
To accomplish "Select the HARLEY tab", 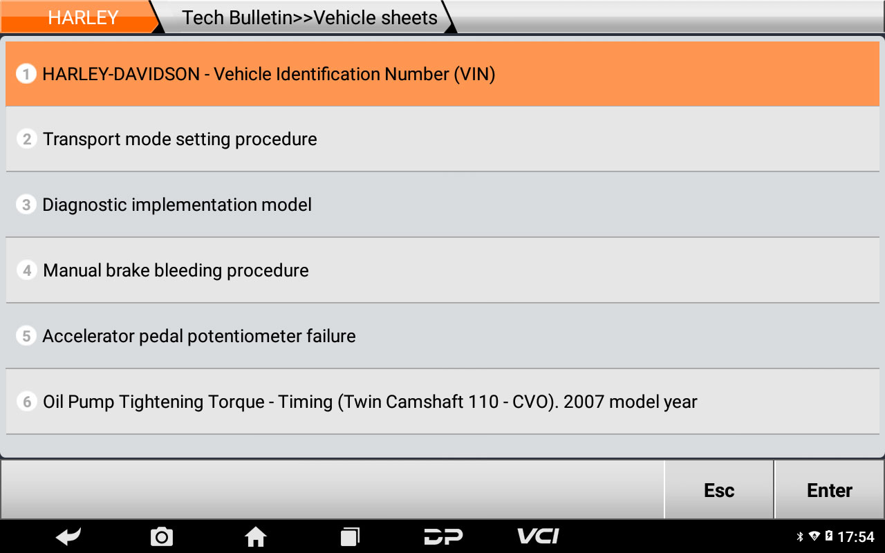I will coord(83,18).
